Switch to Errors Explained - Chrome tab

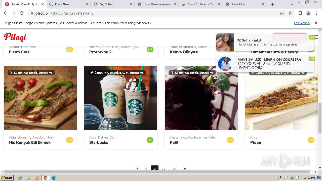[201, 4]
